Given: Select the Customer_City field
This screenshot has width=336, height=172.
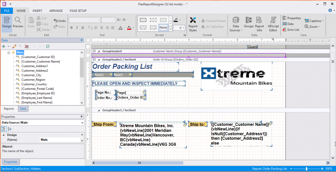Looking at the screenshot, I should coord(31,75).
